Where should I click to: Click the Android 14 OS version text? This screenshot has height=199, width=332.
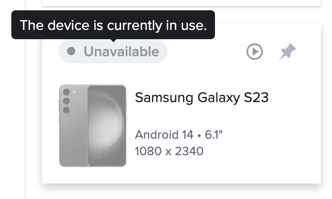164,135
